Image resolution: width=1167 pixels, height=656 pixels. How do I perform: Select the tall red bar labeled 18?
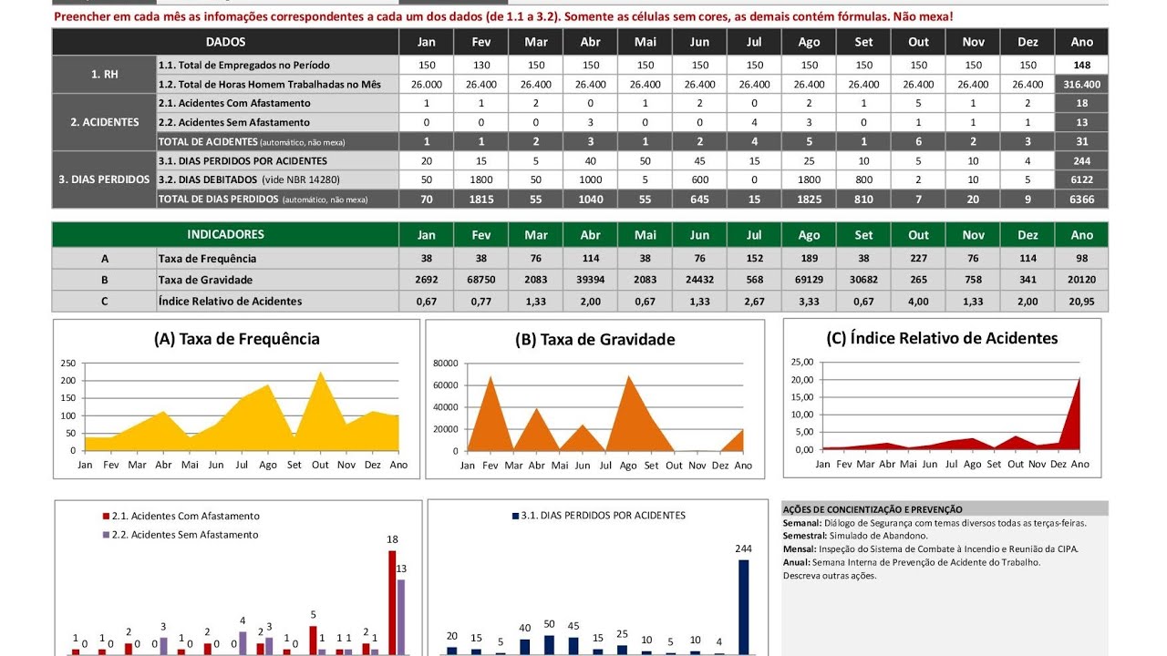tap(392, 602)
